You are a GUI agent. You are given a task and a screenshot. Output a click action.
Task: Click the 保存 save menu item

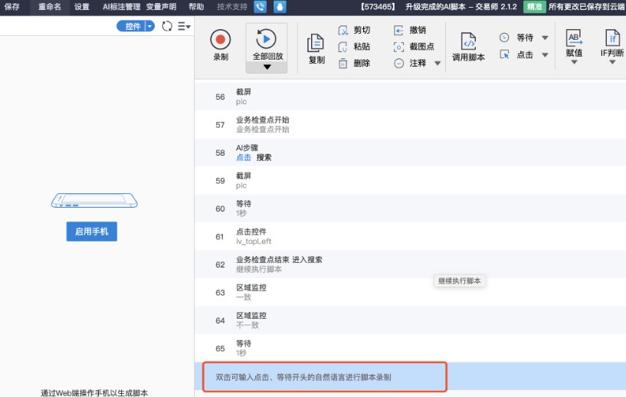[11, 7]
